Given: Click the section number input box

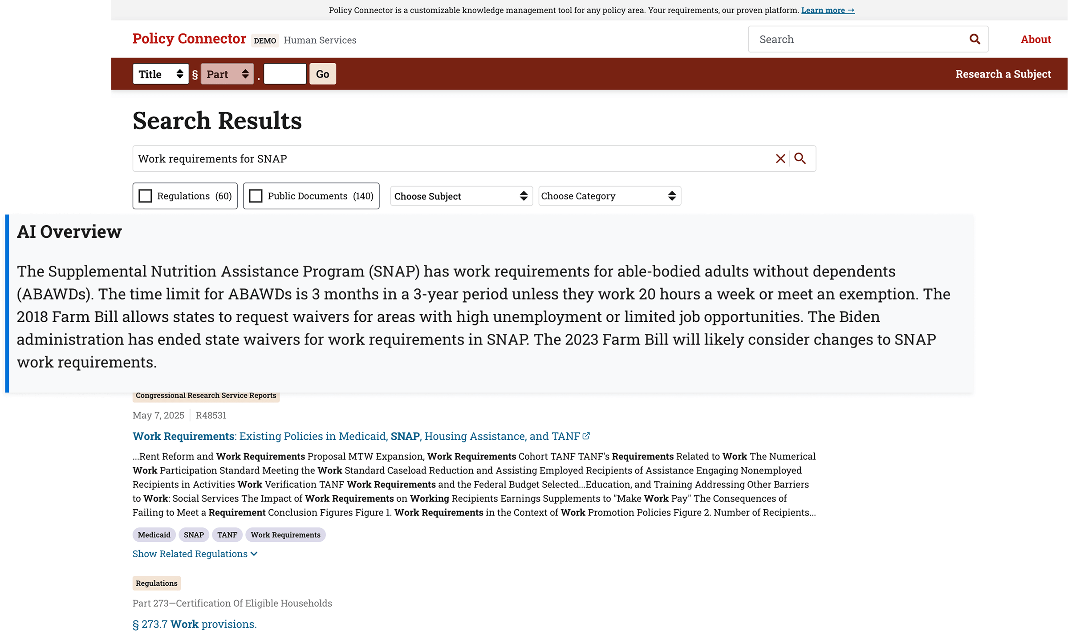Looking at the screenshot, I should [x=285, y=74].
